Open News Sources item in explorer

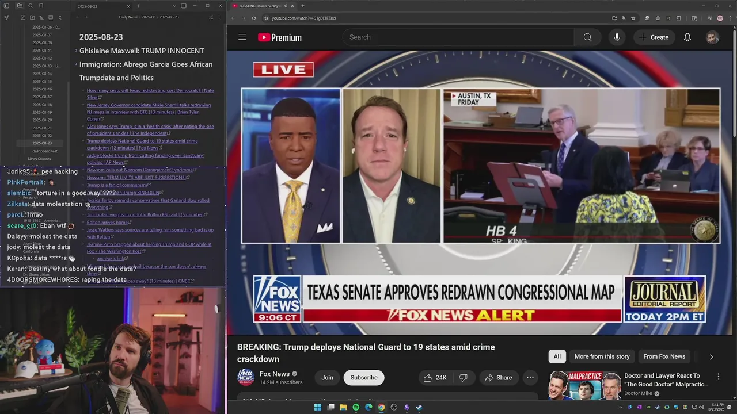coord(39,159)
